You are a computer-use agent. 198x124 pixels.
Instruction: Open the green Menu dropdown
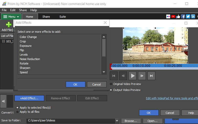click(x=11, y=17)
